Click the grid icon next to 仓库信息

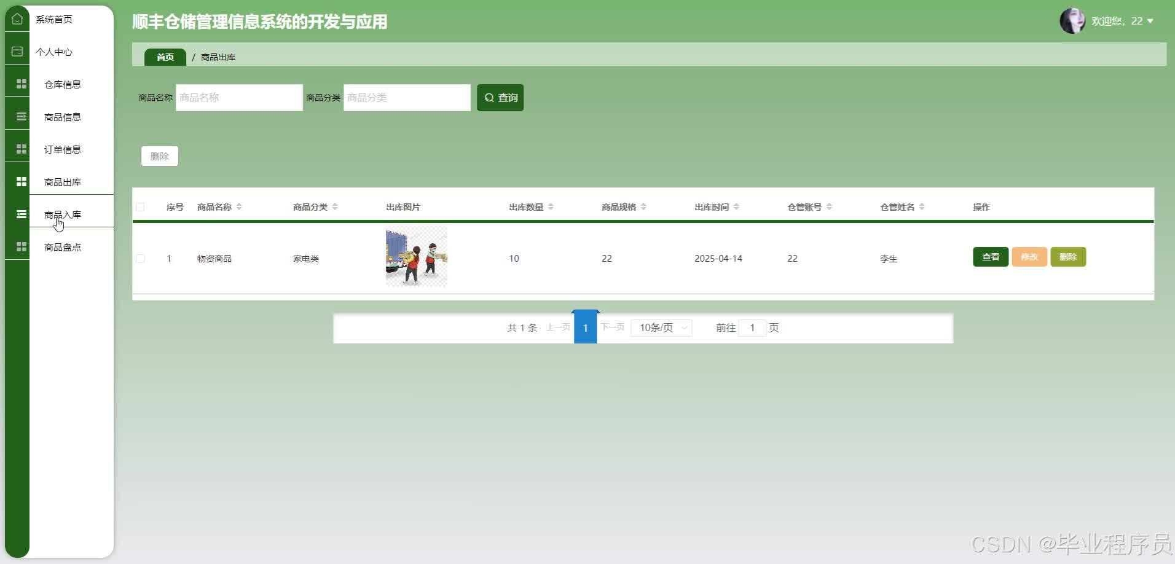22,83
